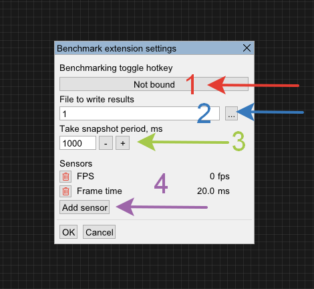Screen dimensions: 314x289
Task: Select the FPS sensor name
Action: tap(86, 176)
